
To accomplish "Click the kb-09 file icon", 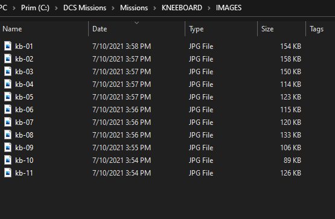I will (x=8, y=147).
